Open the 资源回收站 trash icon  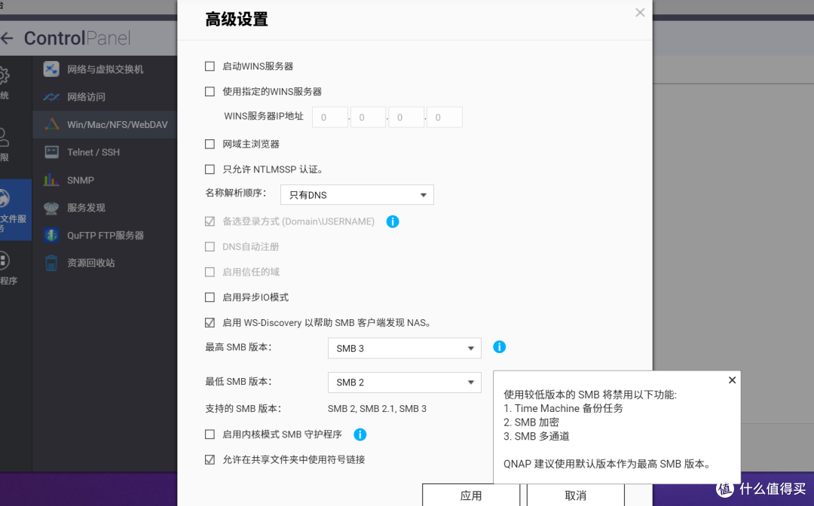[x=51, y=263]
